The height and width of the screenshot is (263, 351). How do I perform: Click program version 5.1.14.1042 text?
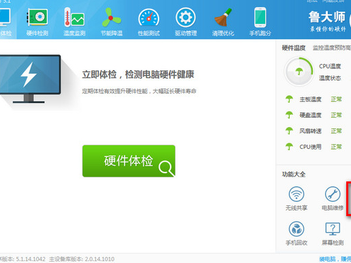pos(22,259)
